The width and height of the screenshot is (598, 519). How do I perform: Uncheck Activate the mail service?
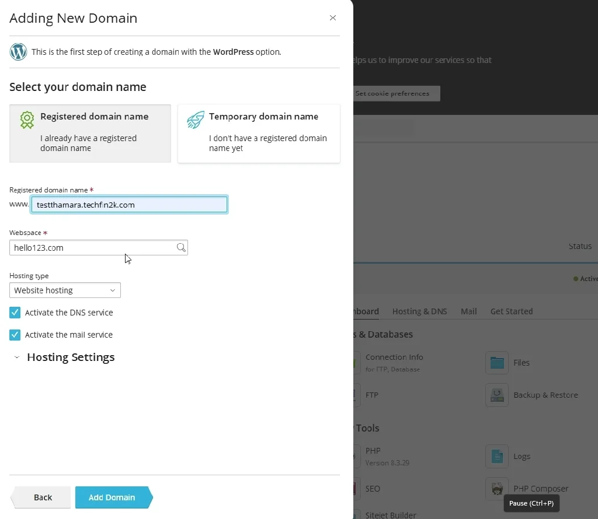coord(15,335)
